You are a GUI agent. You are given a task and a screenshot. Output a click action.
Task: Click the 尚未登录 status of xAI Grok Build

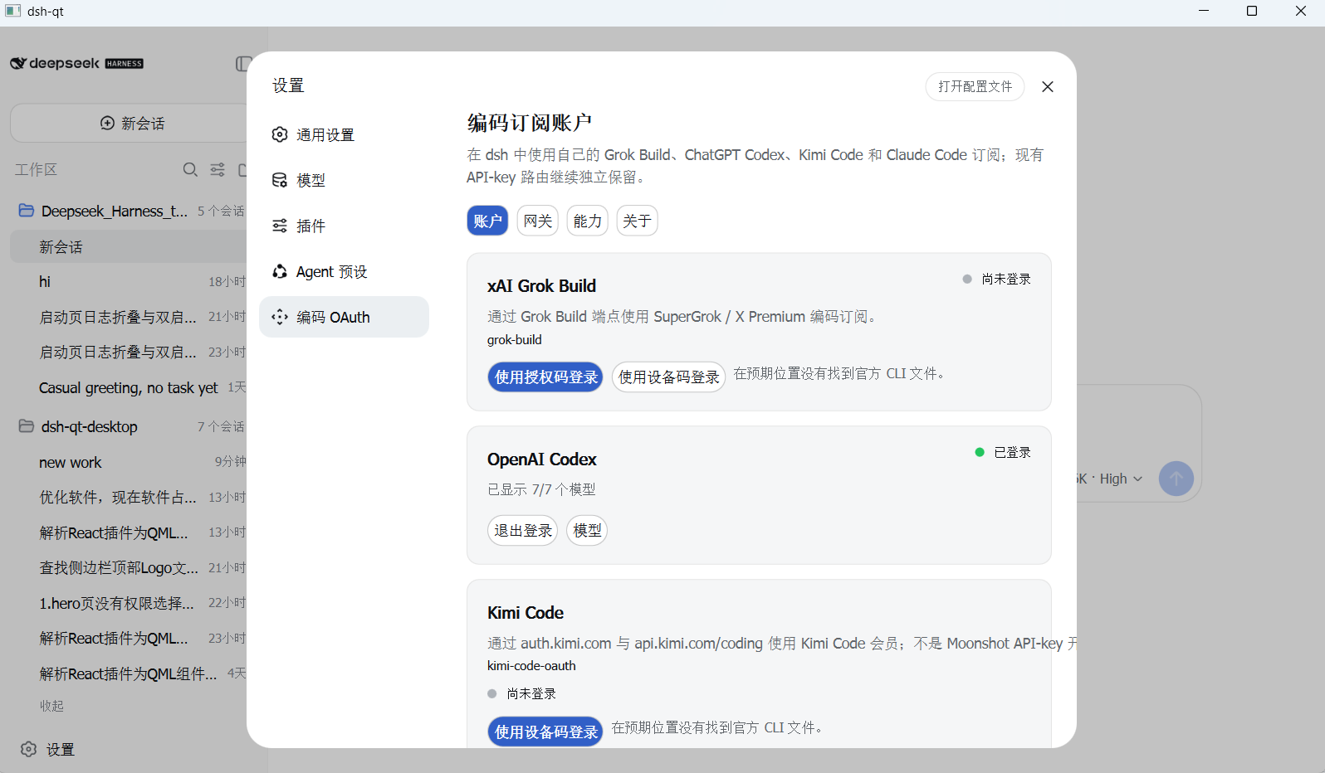(x=996, y=279)
